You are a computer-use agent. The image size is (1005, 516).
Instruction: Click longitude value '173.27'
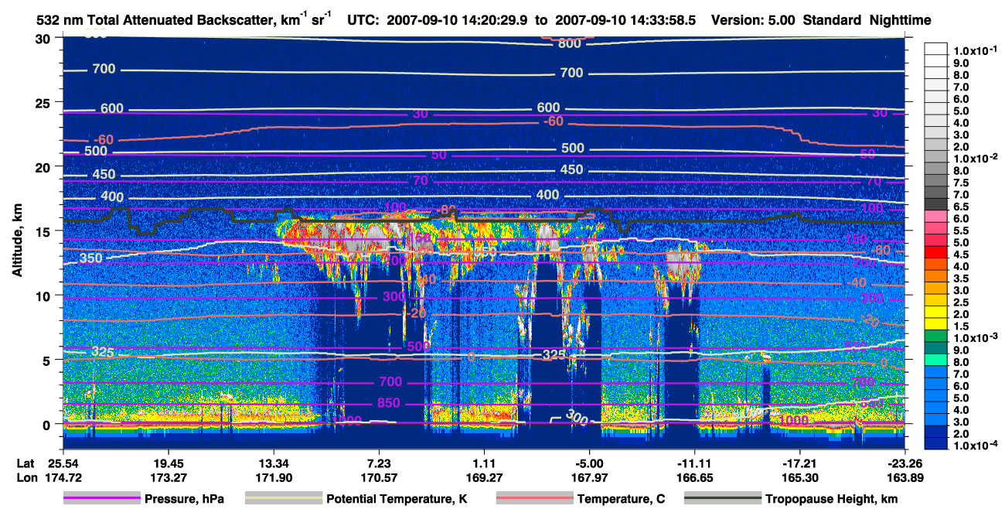tap(168, 477)
